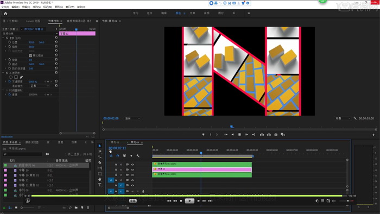Open the 文件(F) menu
Viewport: 380px width, 214px height.
[5, 7]
